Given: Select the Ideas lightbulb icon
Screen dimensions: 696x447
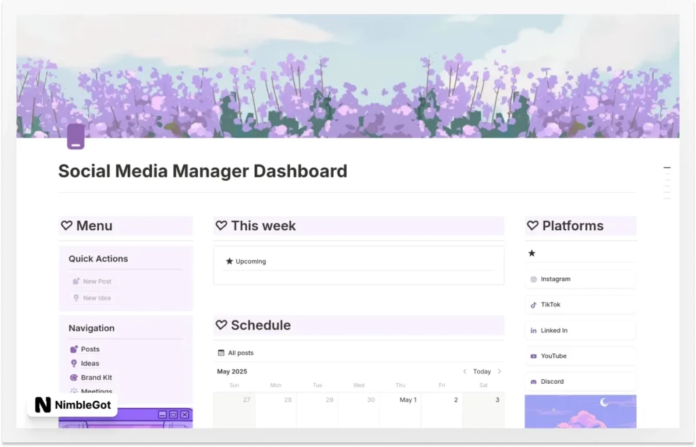Looking at the screenshot, I should [x=75, y=363].
